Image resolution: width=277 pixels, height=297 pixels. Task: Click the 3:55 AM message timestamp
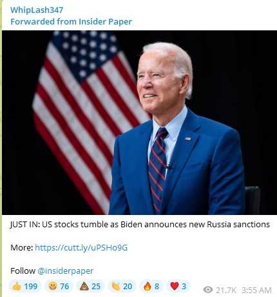(256, 290)
